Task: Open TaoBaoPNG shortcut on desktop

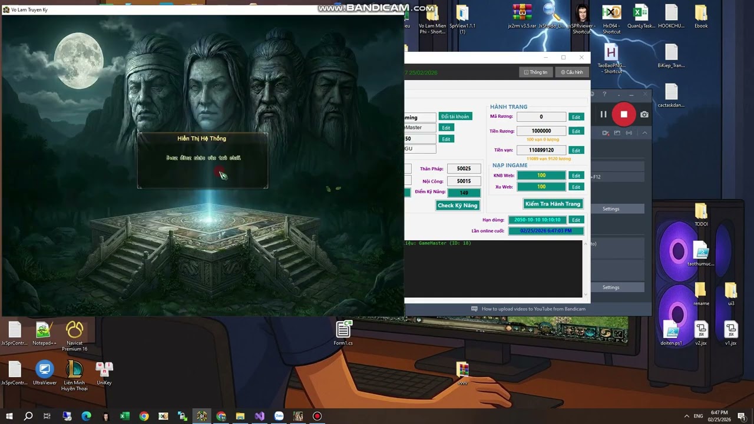Action: [x=611, y=59]
